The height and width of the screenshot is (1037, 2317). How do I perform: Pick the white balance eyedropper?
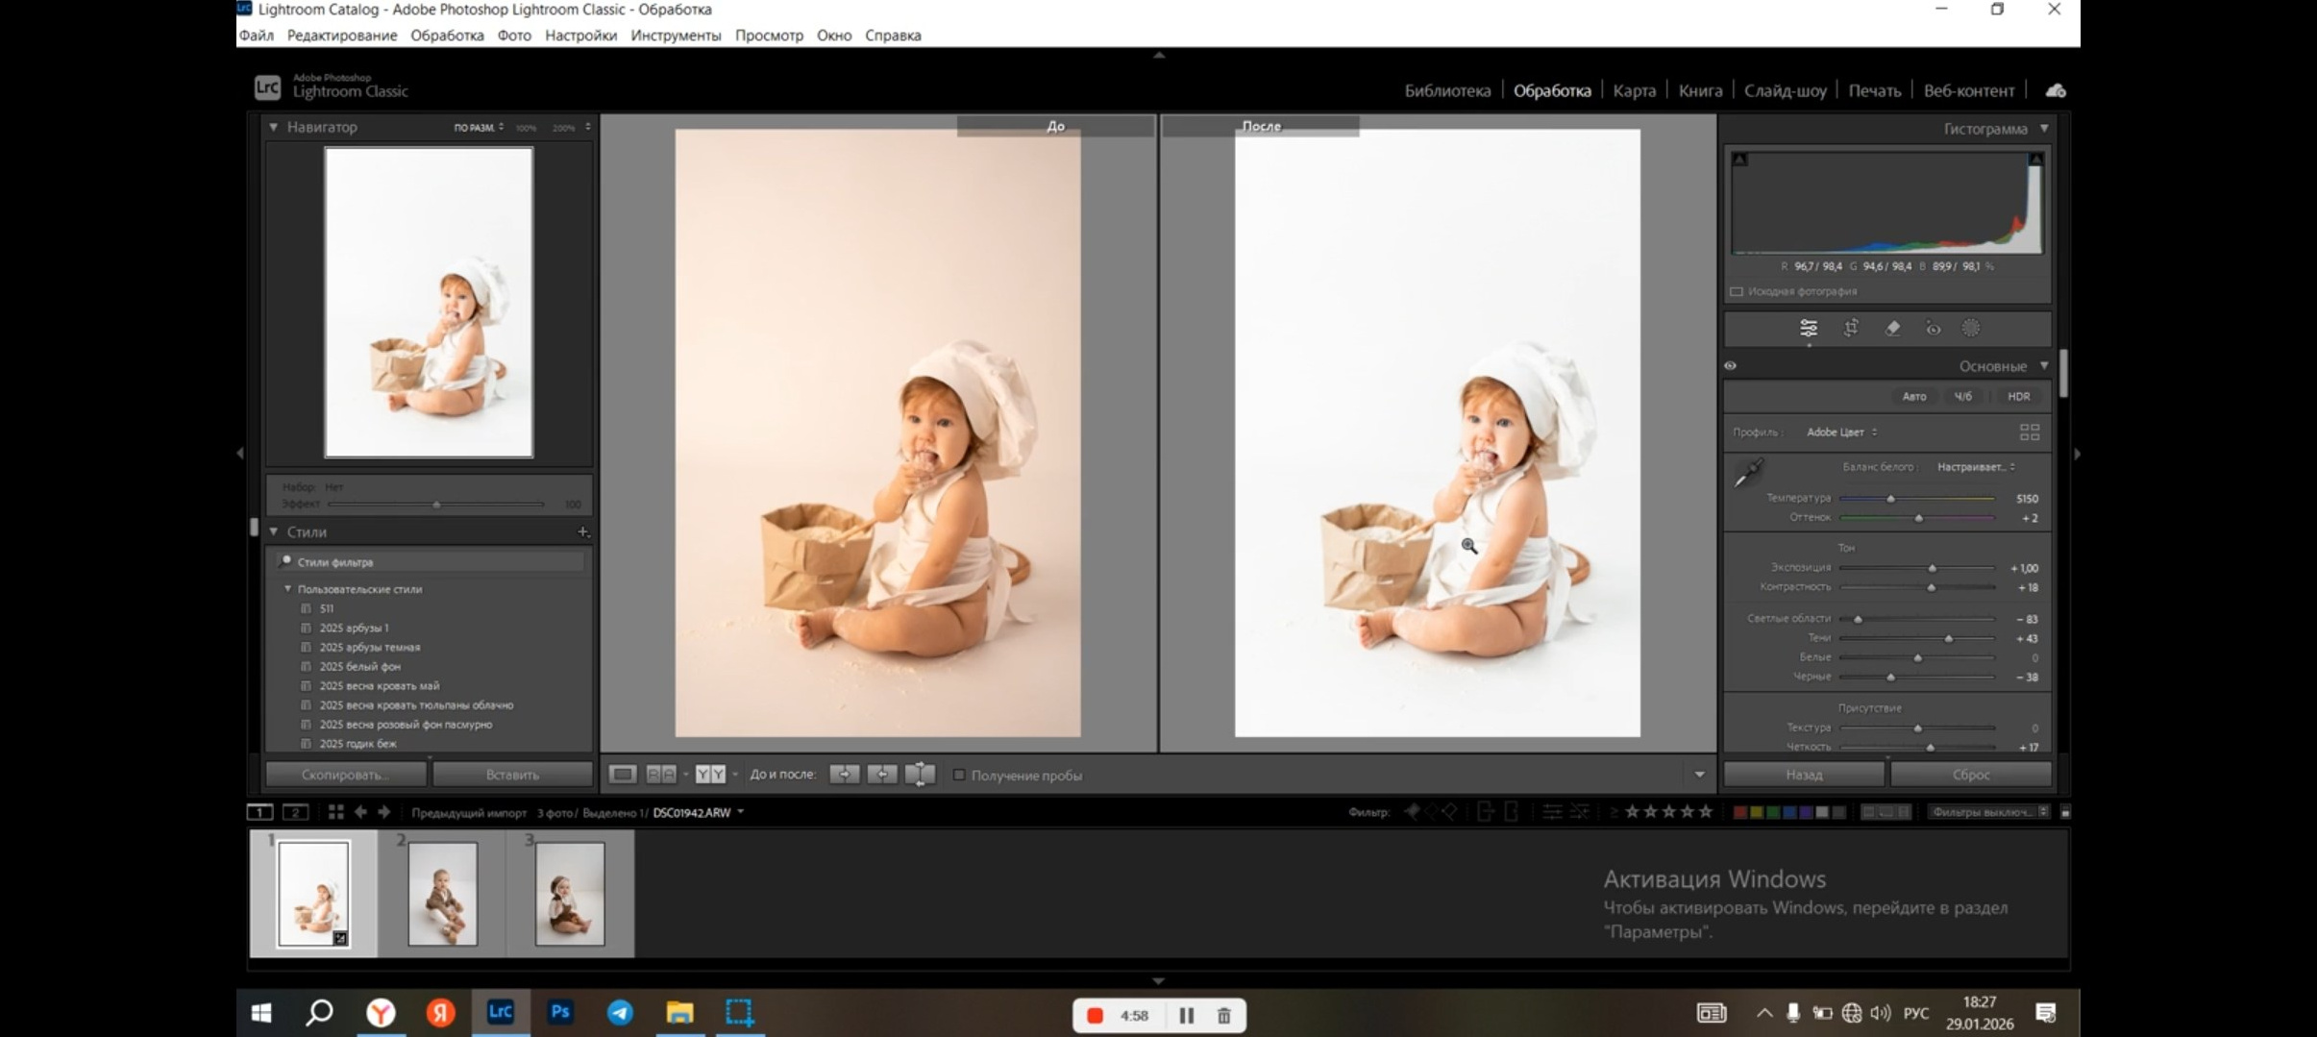click(x=1748, y=473)
